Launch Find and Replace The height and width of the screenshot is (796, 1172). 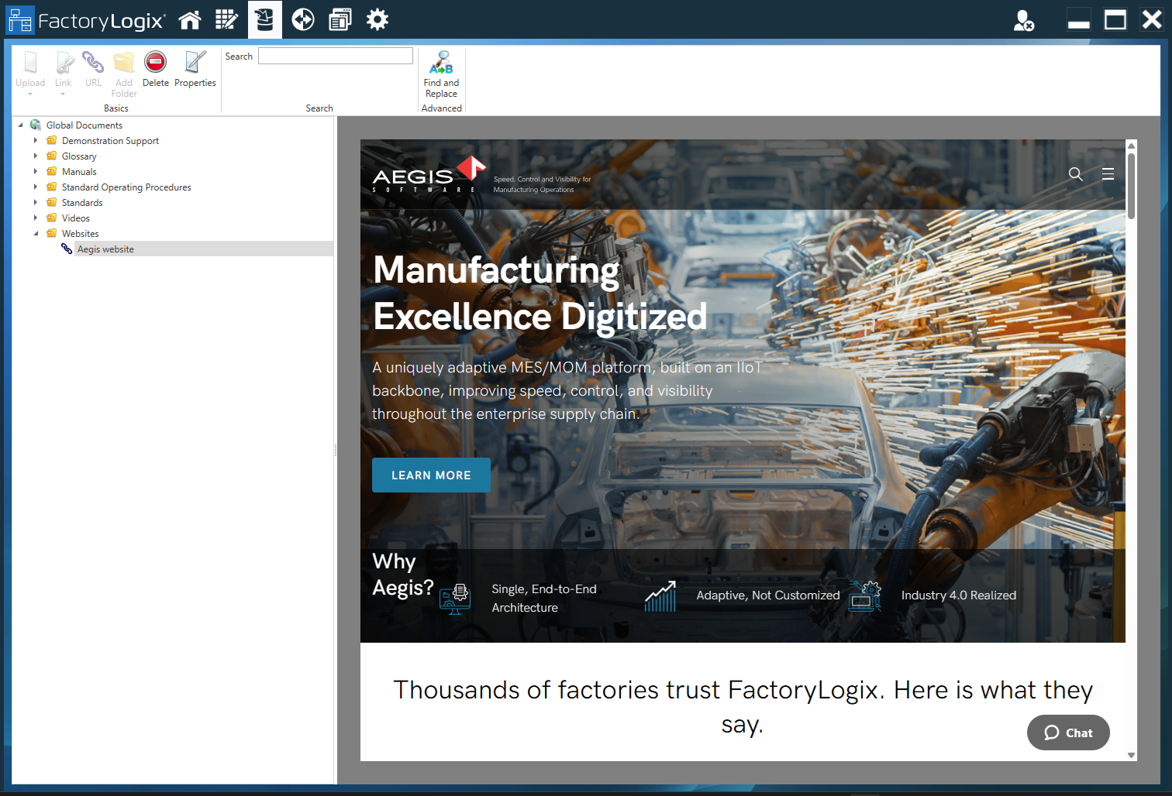click(441, 75)
